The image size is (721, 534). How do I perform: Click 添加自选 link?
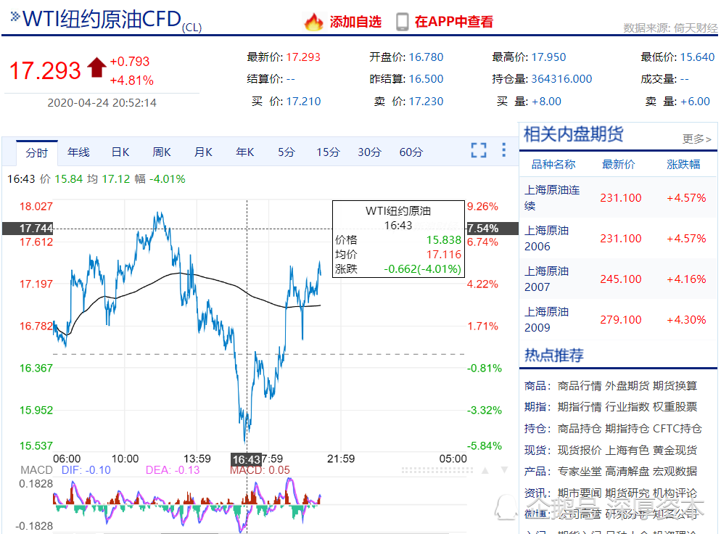point(355,22)
